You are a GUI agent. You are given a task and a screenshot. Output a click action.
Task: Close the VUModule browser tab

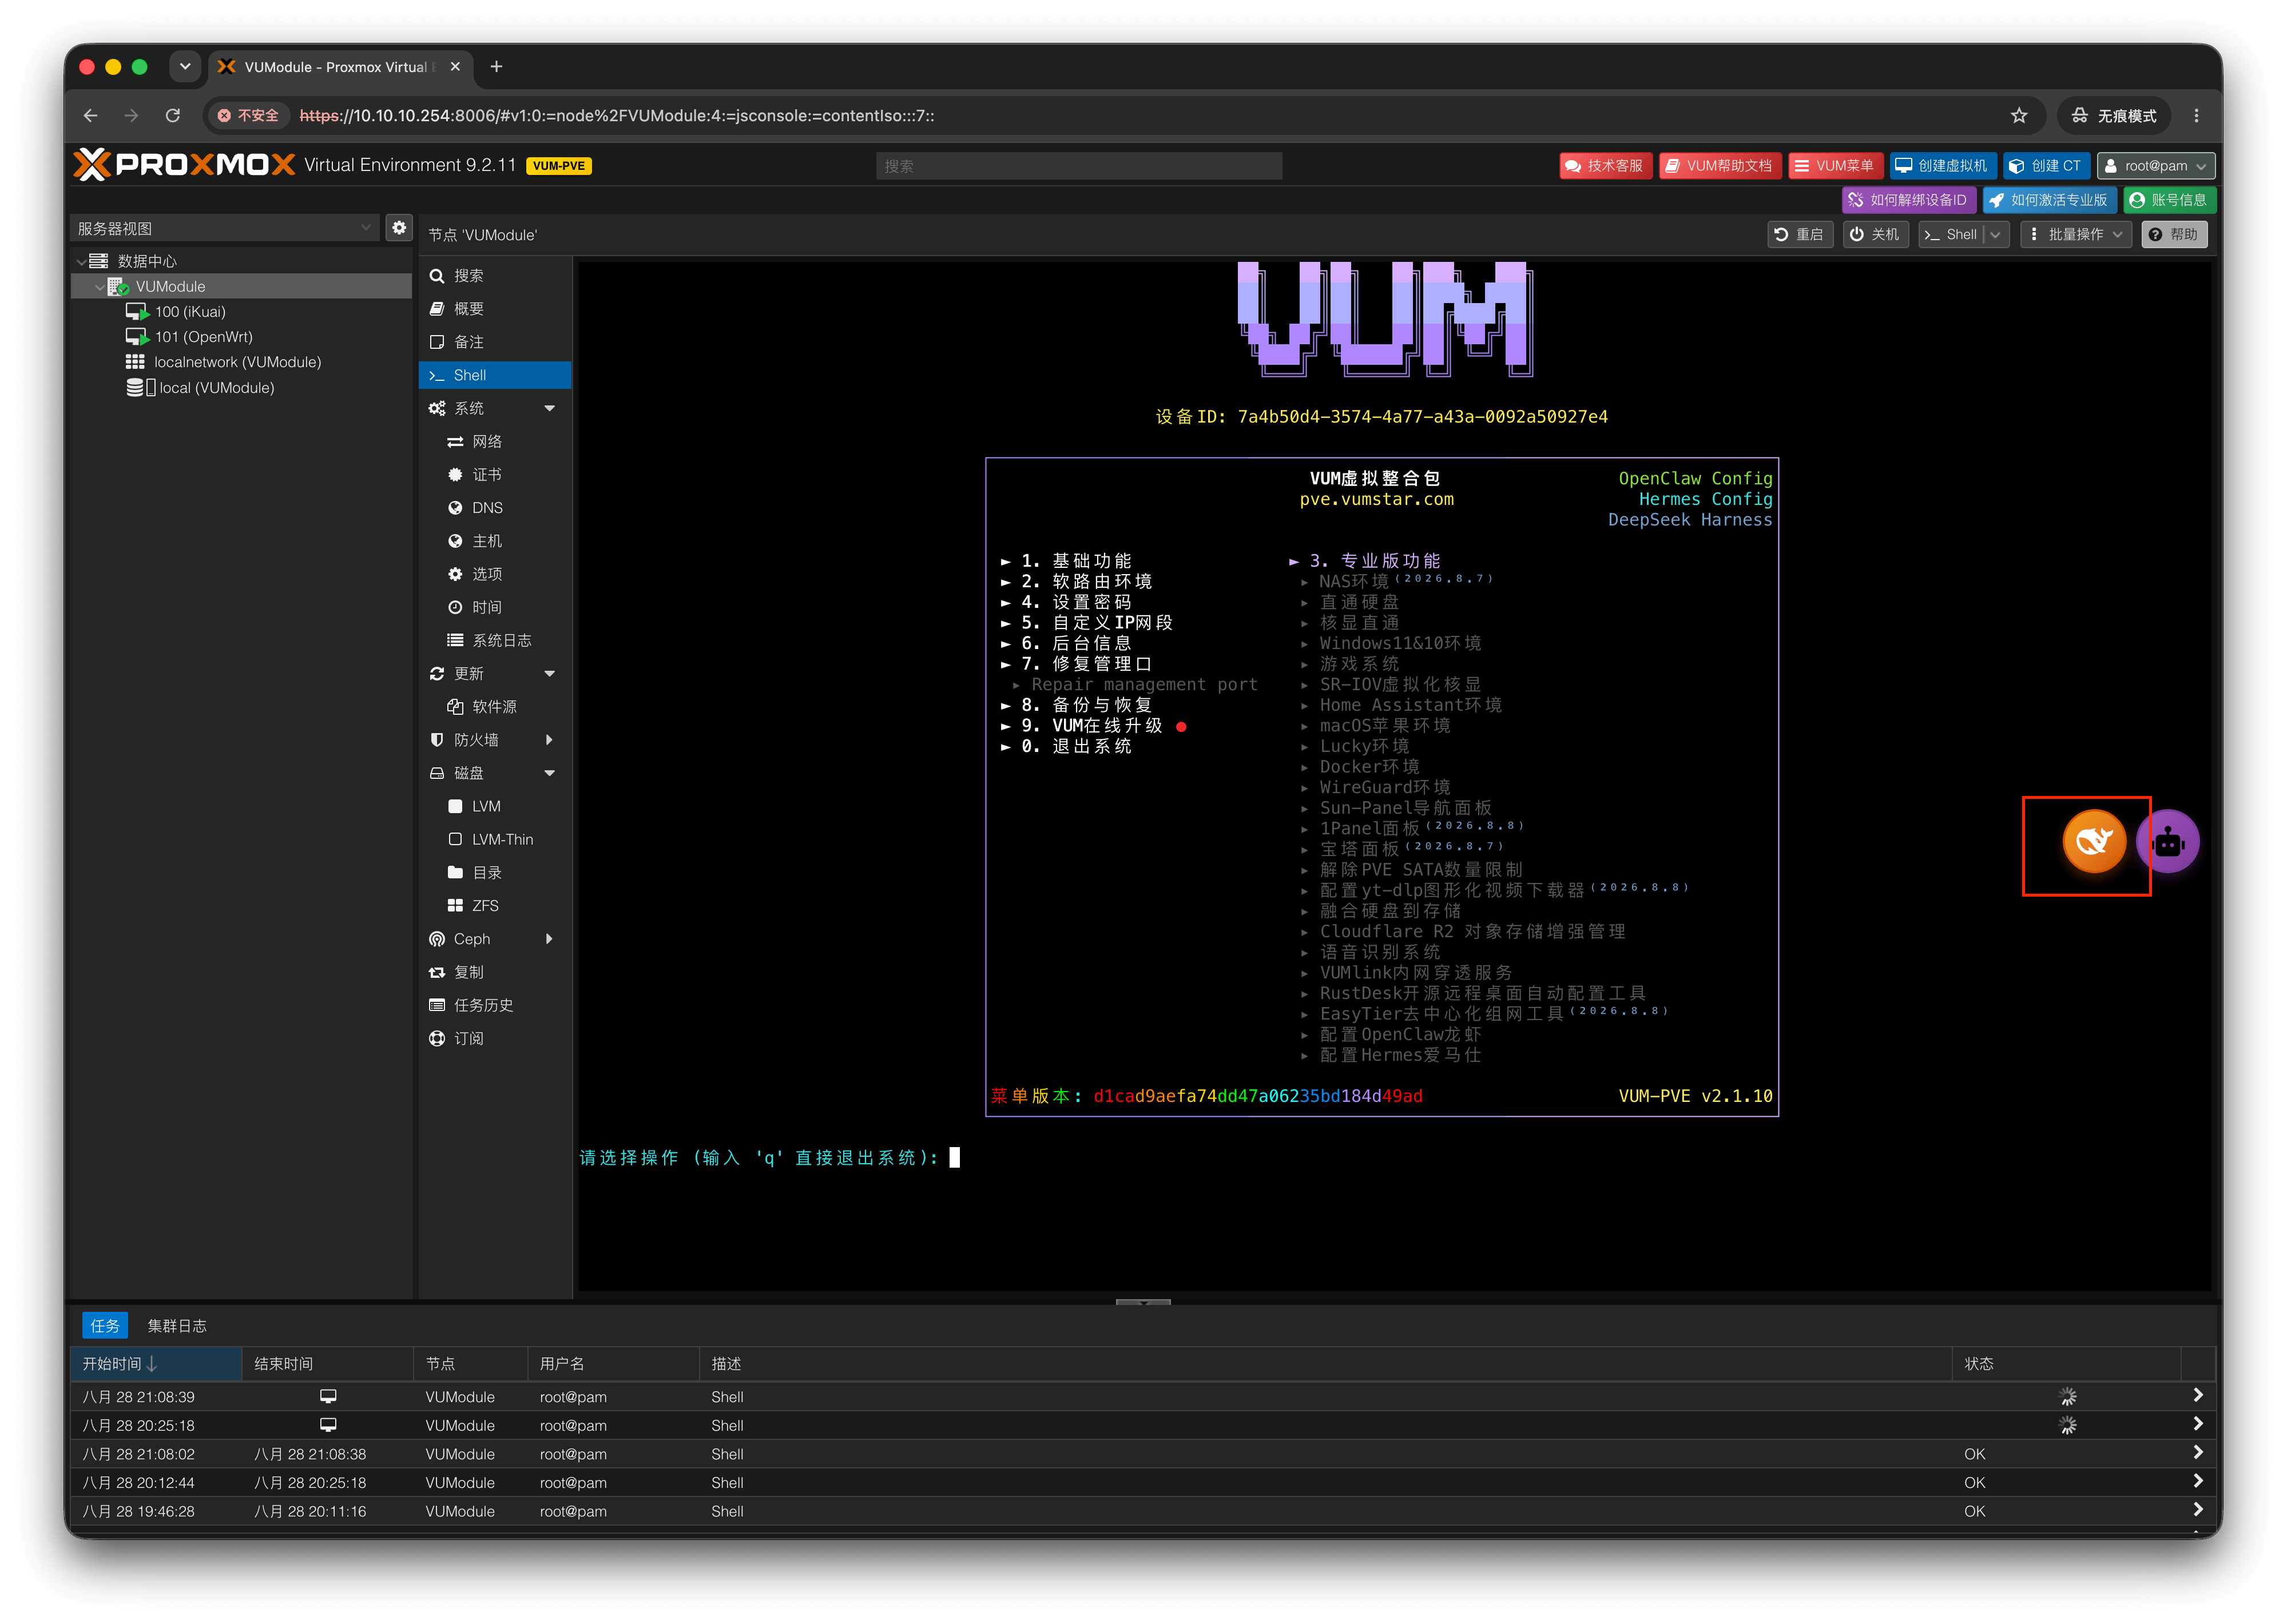(x=455, y=67)
